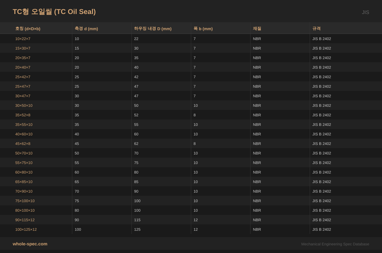382x253 pixels.
Task: Click the 규격 column header
Action: coord(316,29)
